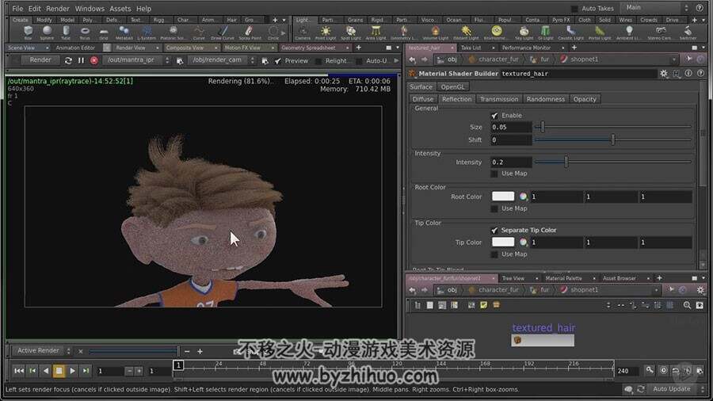Select the Sphere shelf tool
Image resolution: width=713 pixels, height=401 pixels.
click(47, 32)
